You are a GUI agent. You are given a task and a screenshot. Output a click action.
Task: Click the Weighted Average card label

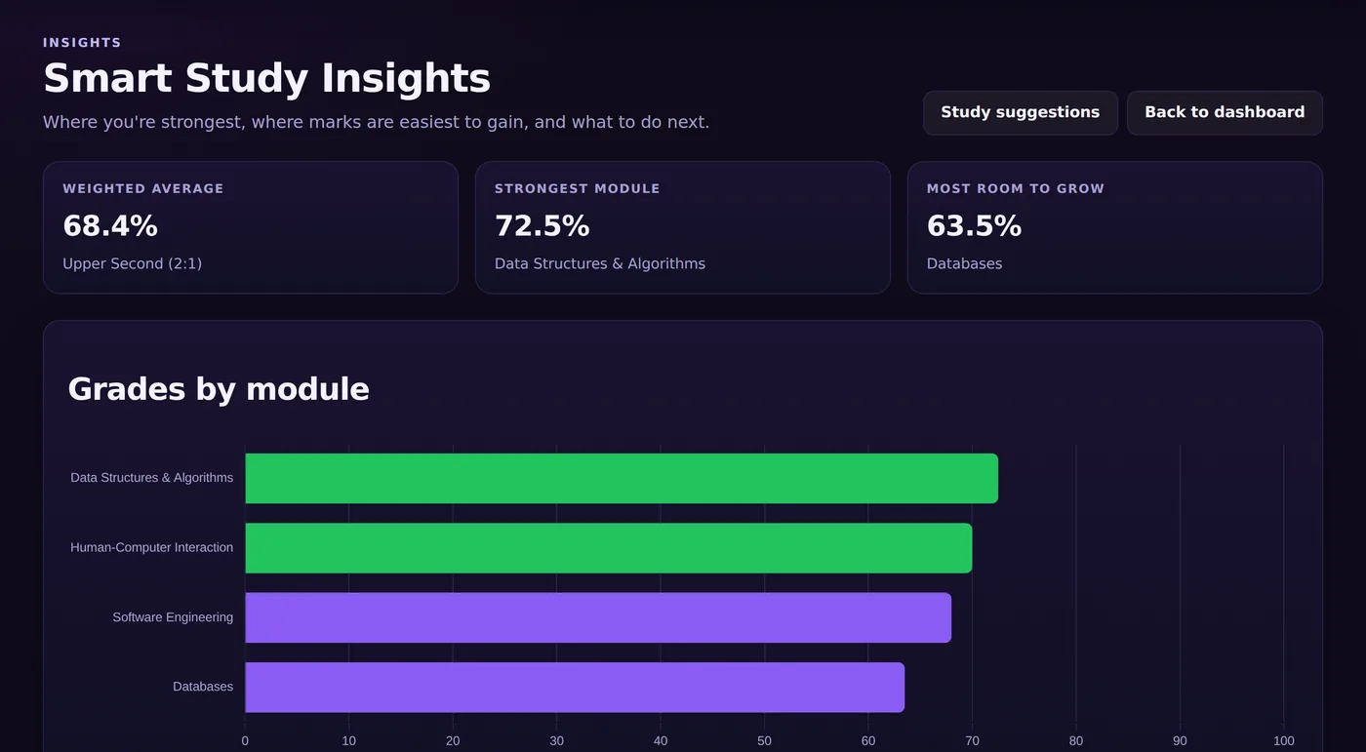143,188
